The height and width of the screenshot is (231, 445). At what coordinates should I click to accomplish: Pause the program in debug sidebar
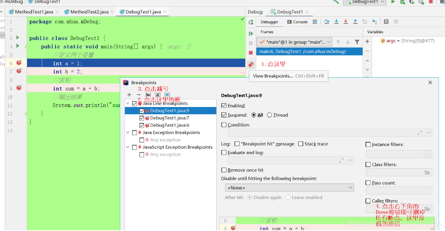coord(251,43)
